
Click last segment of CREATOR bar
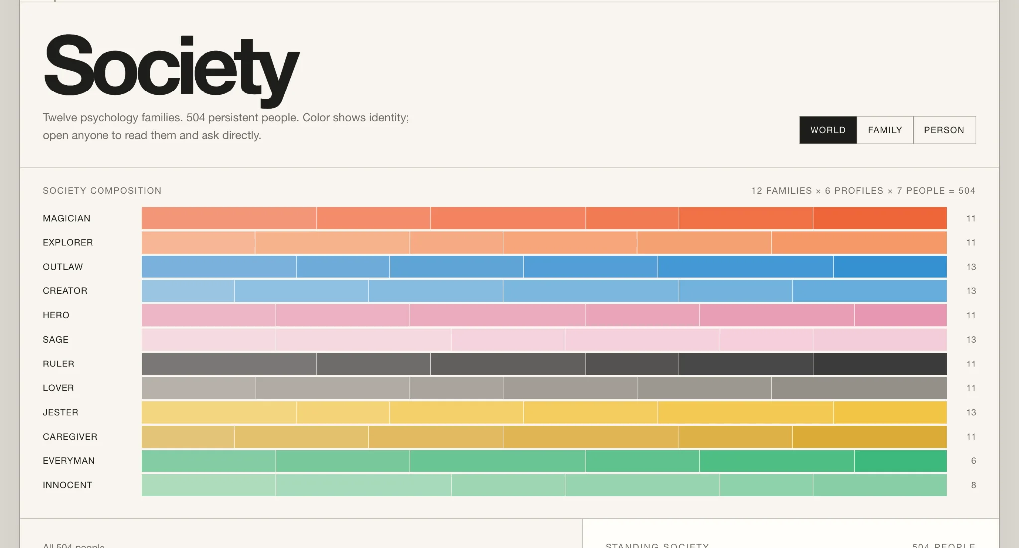[x=870, y=291]
